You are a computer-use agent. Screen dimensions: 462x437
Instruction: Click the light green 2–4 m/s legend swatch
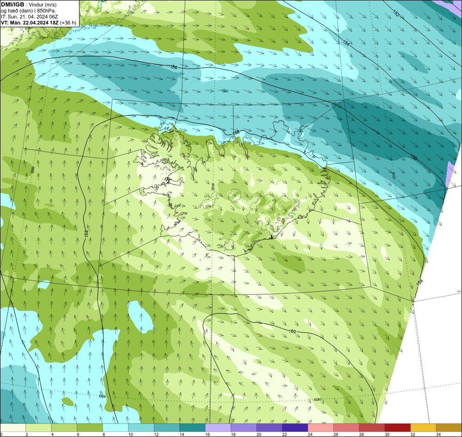pyautogui.click(x=39, y=428)
